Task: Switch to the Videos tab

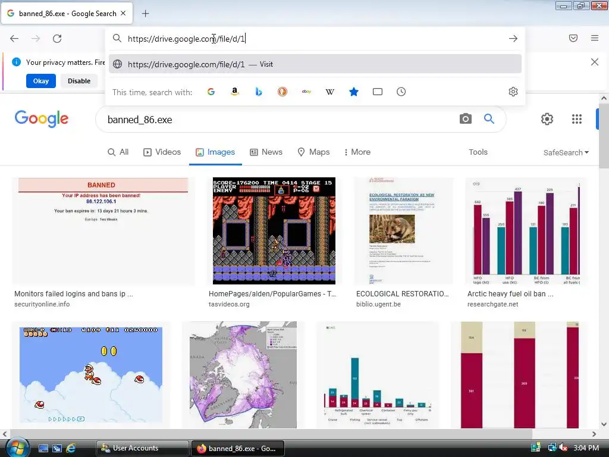Action: [x=162, y=152]
